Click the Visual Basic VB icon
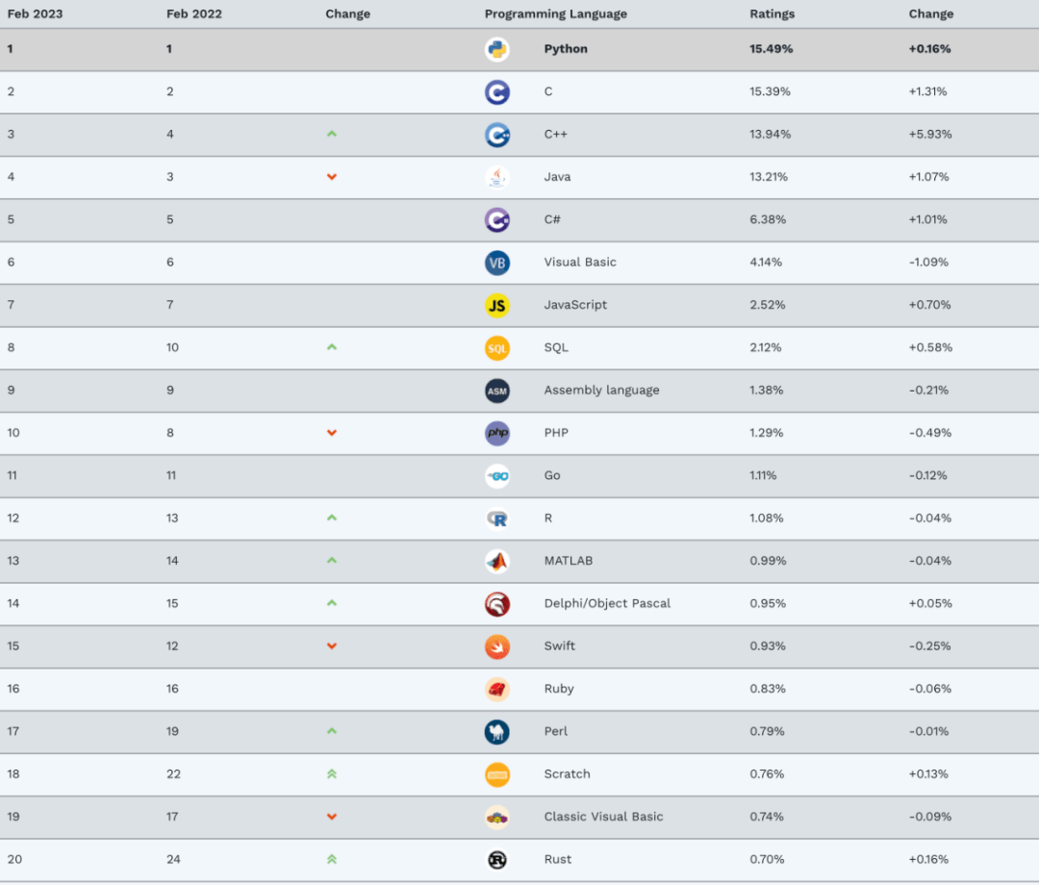Screen dimensions: 1039x885 tap(497, 263)
